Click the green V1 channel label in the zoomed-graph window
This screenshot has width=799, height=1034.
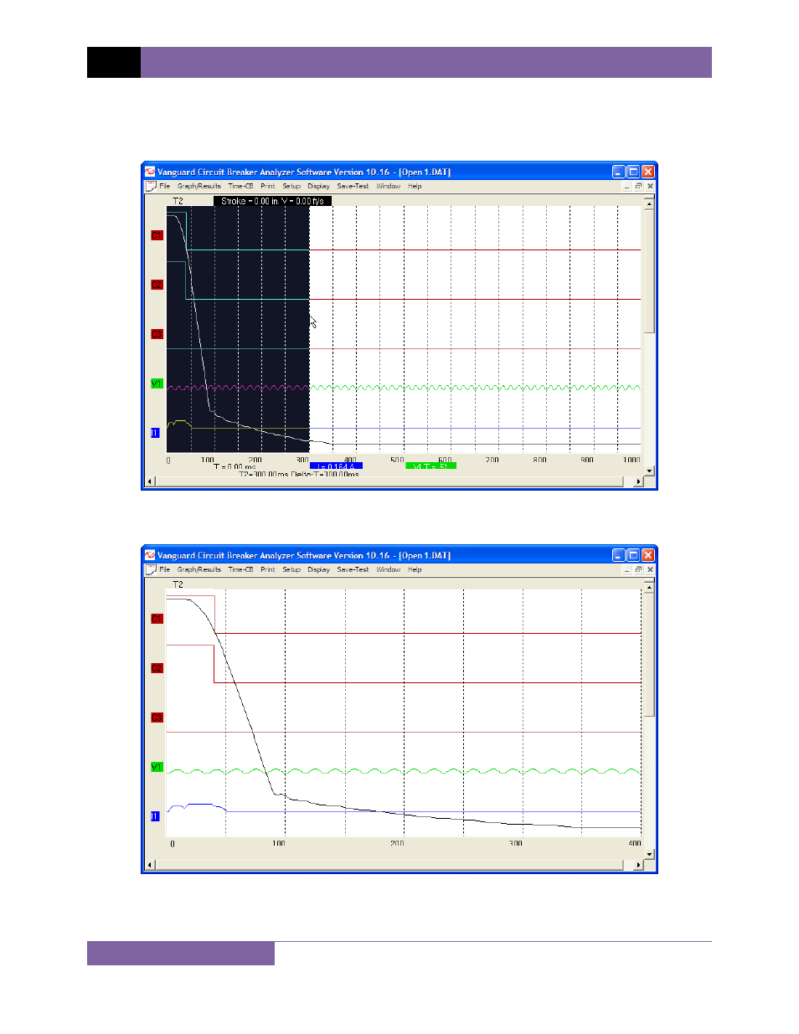point(157,767)
